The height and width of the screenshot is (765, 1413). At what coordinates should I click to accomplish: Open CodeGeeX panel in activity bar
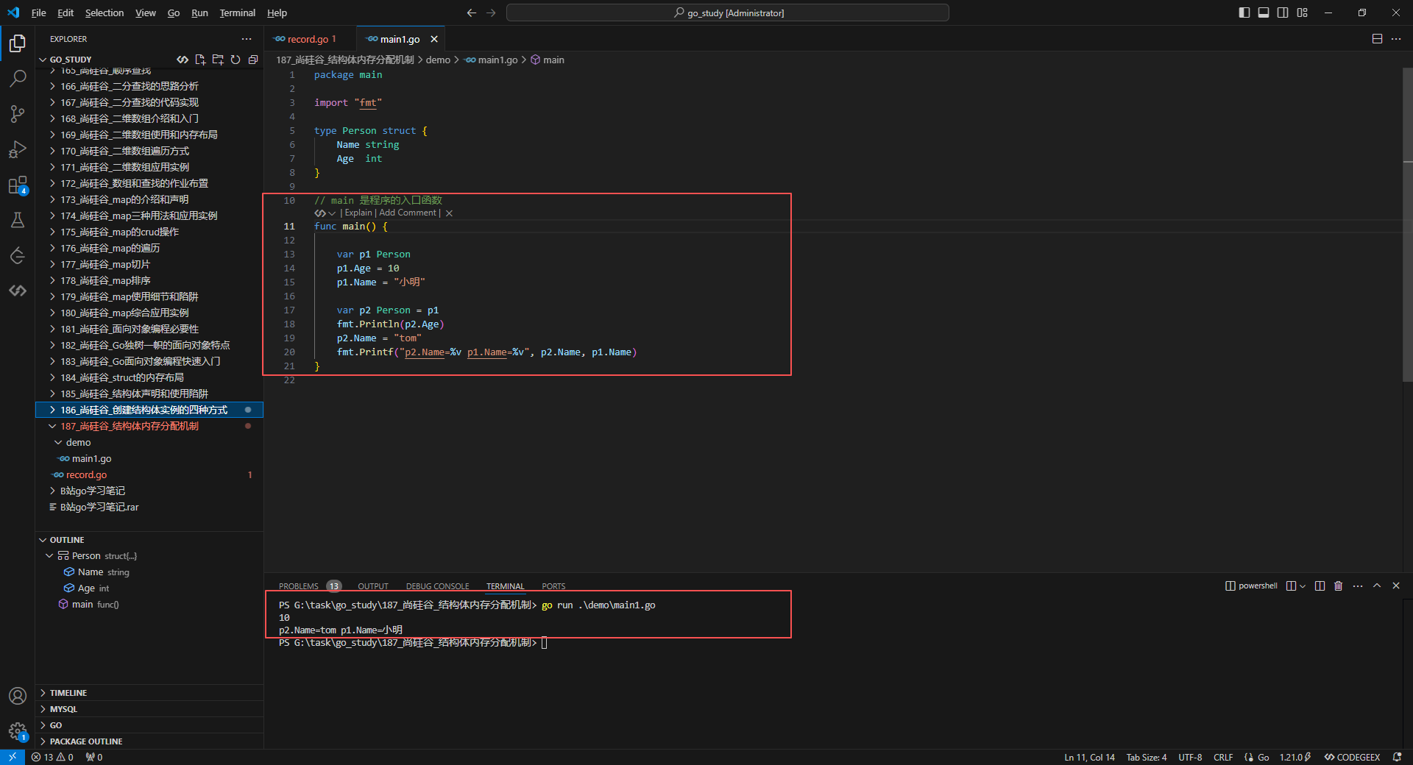coord(18,291)
